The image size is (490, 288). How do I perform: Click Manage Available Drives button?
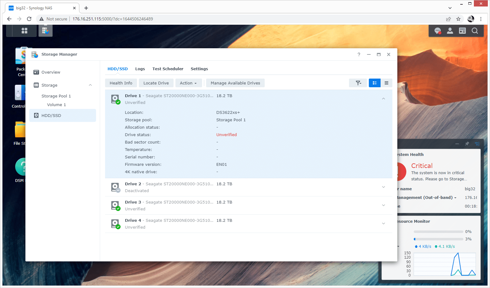coord(235,83)
